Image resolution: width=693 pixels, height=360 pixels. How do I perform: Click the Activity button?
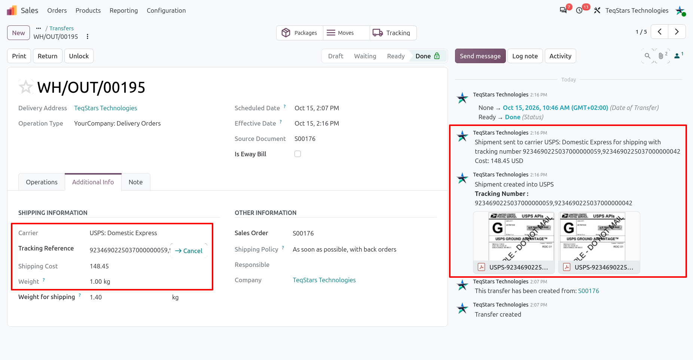pos(561,56)
